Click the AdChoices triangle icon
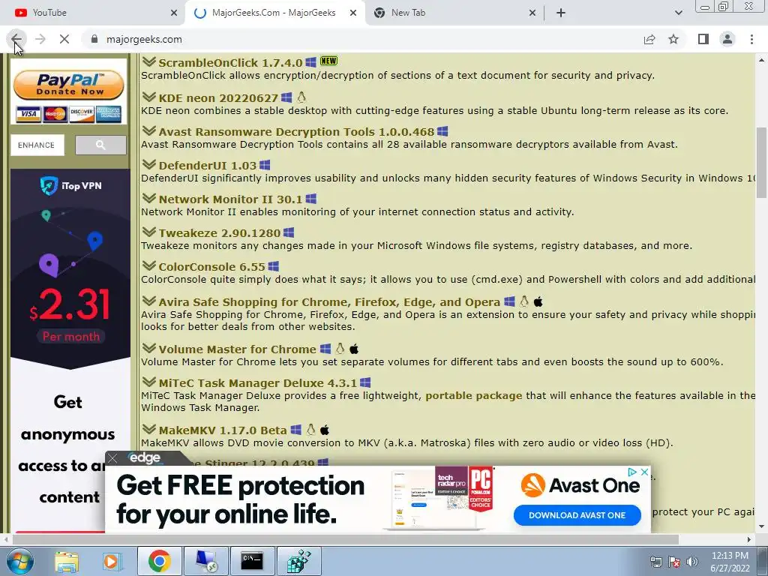 632,472
